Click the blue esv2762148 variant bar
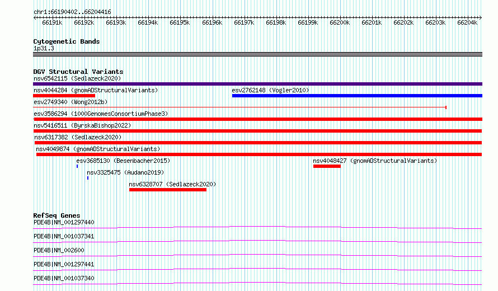This screenshot has height=291, width=498. click(357, 96)
